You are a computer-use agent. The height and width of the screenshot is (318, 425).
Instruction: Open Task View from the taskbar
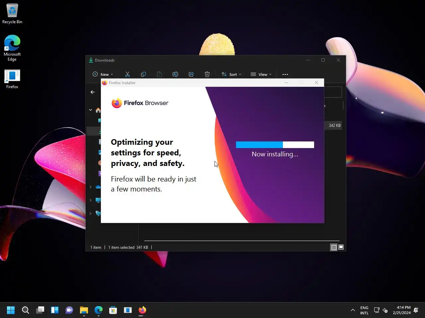[40, 310]
